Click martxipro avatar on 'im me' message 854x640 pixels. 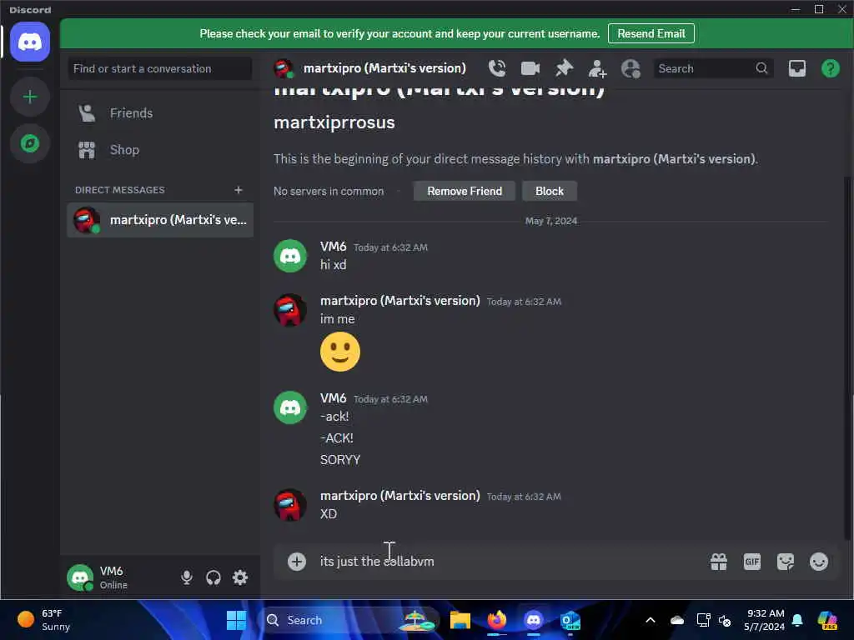289,310
